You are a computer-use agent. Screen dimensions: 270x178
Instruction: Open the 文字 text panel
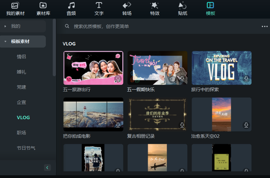[99, 8]
